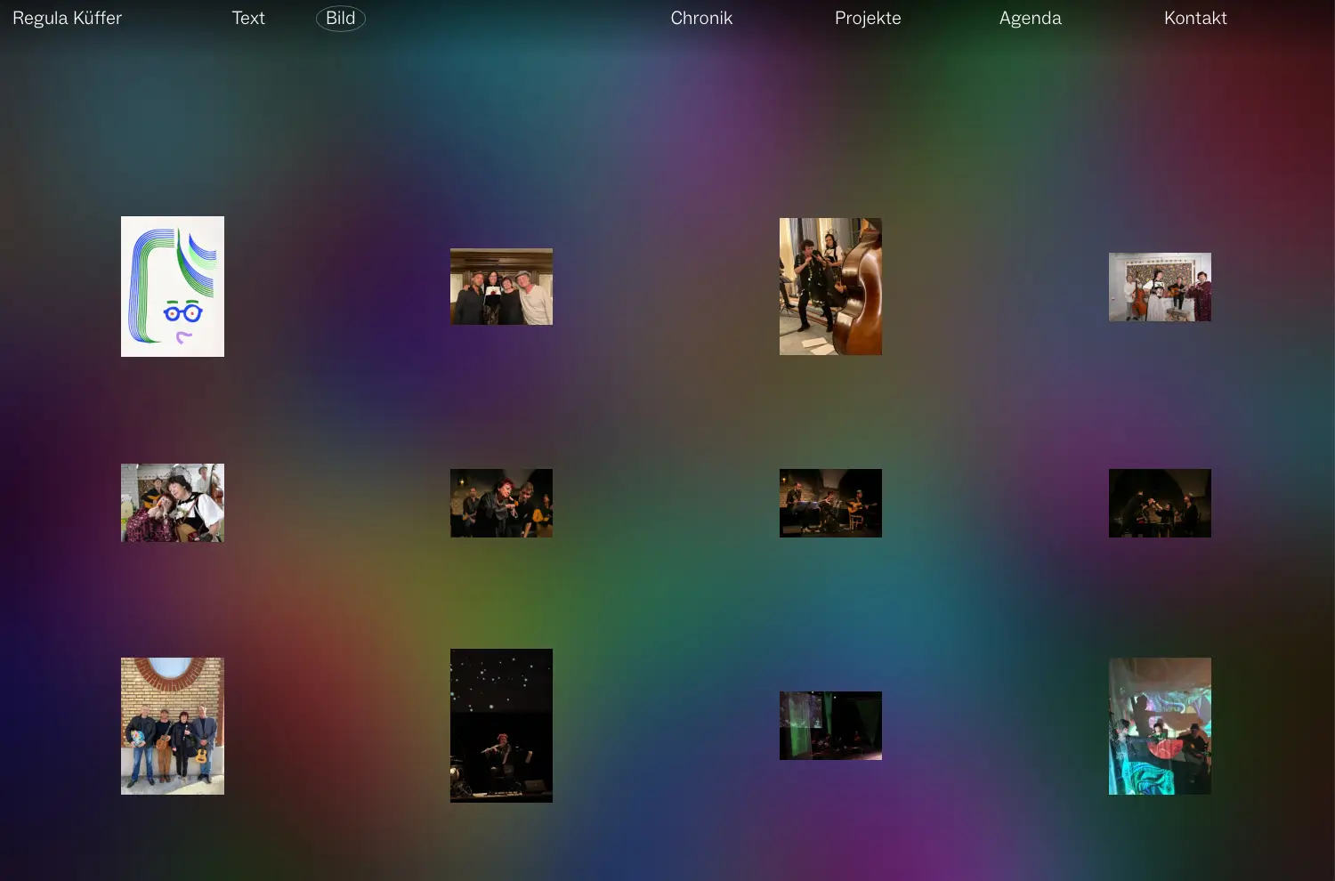View the photo of two women in traditional costume
Screen dimensions: 1335x881
[173, 503]
